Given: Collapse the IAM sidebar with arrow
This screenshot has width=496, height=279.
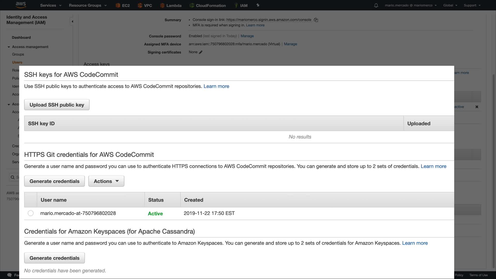Looking at the screenshot, I should (72, 21).
